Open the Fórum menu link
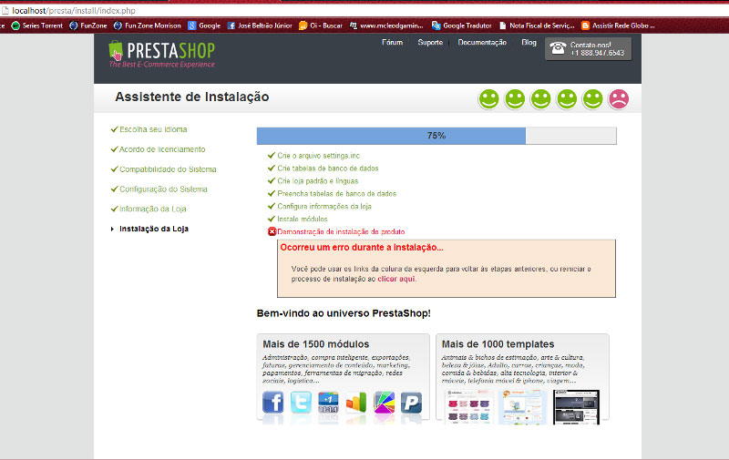729x460 pixels. (x=393, y=42)
